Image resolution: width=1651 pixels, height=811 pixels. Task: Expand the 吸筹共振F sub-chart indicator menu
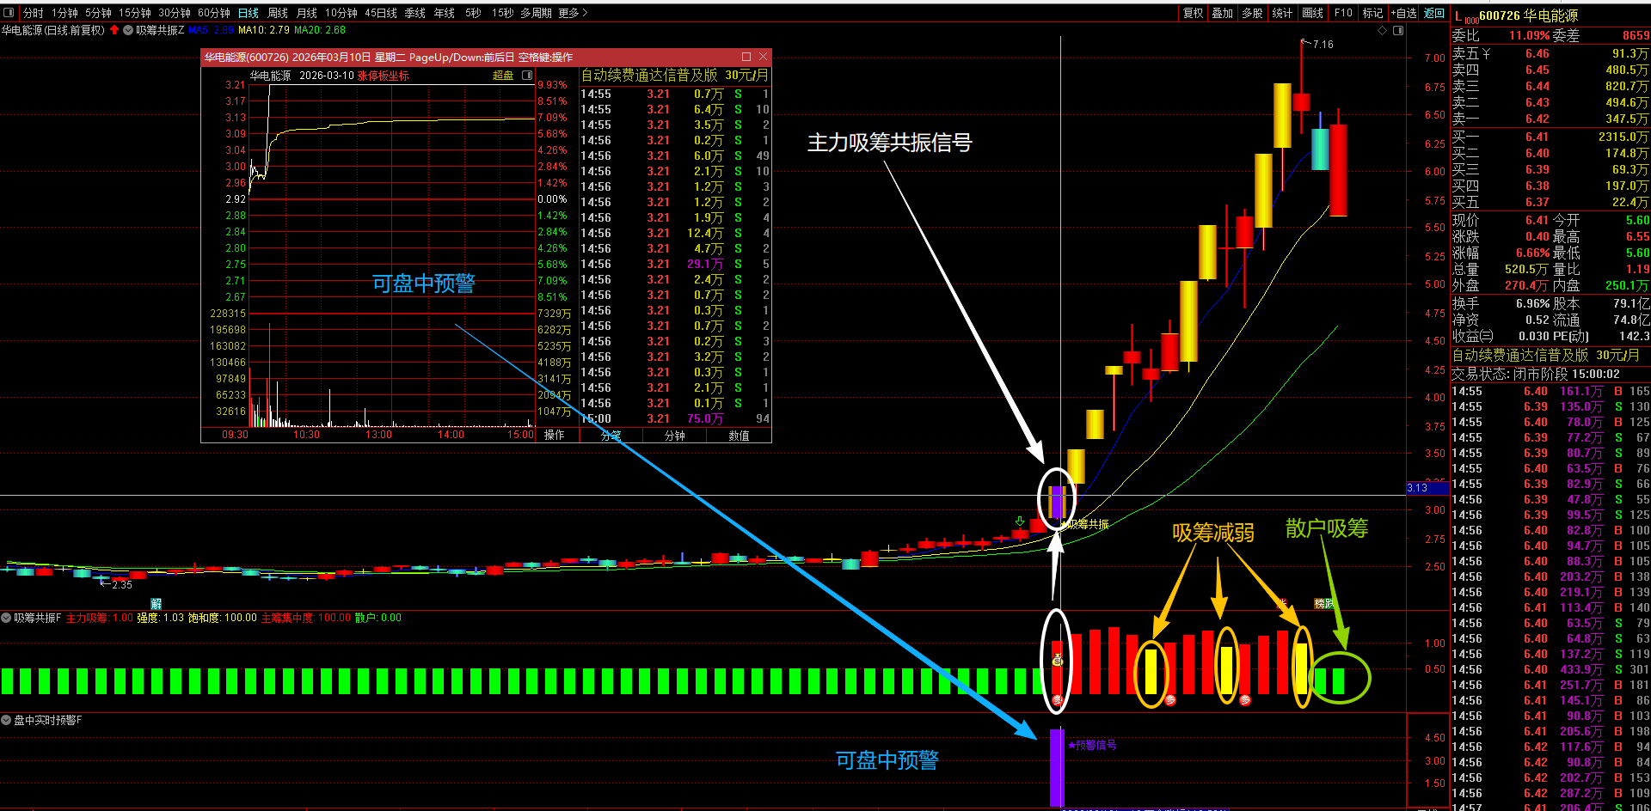pos(6,618)
